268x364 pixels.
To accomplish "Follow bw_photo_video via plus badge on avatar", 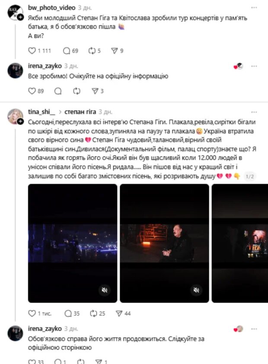I will (21, 17).
